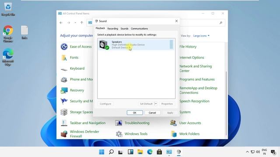Open the Fonts item icon
Viewport: 280px width, 157px height.
(64, 58)
